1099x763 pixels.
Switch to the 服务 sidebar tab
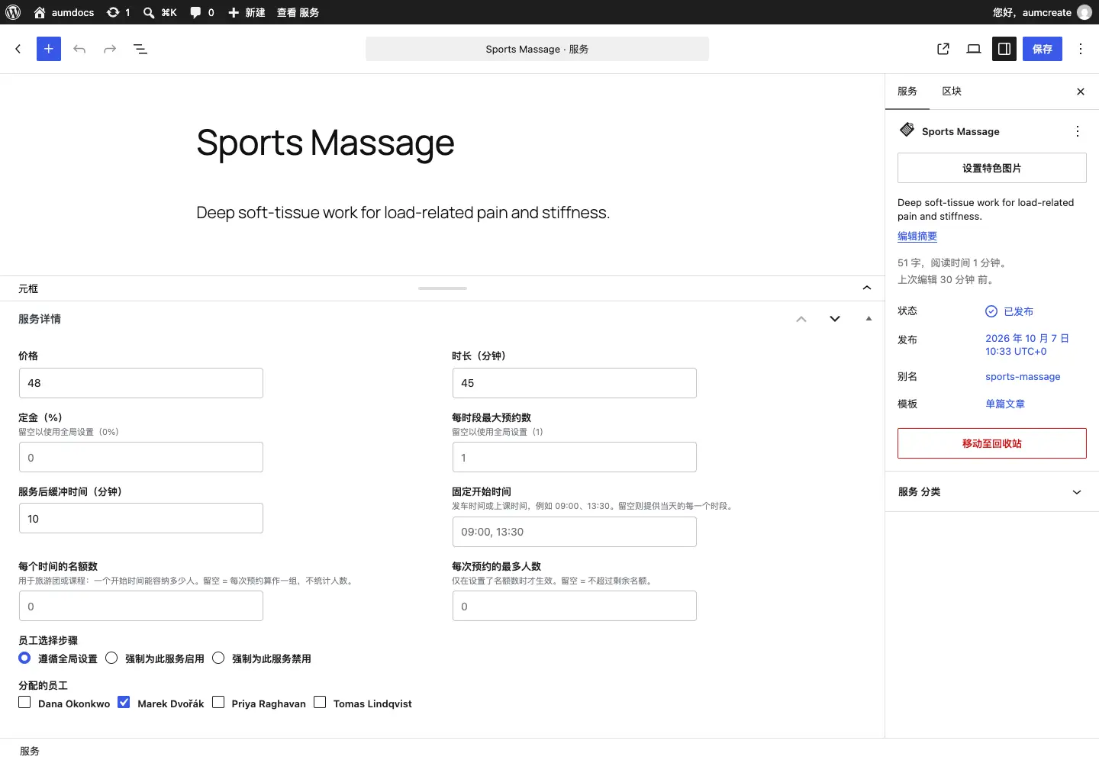pos(907,92)
